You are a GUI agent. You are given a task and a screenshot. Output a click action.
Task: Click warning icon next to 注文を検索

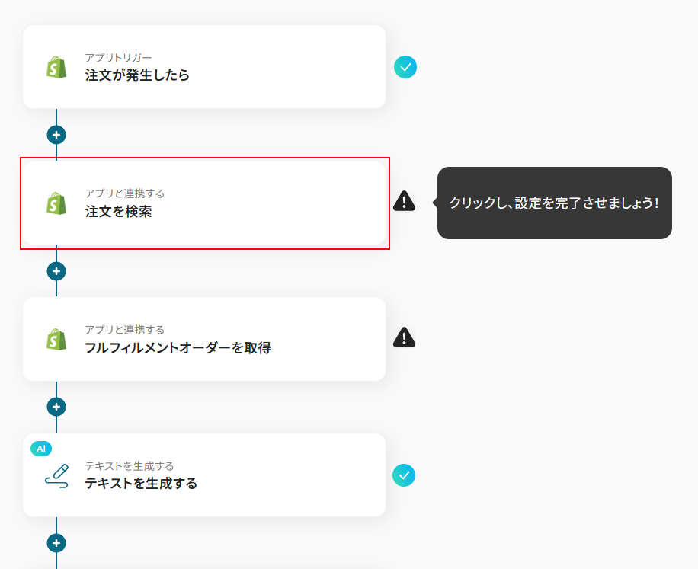point(404,201)
